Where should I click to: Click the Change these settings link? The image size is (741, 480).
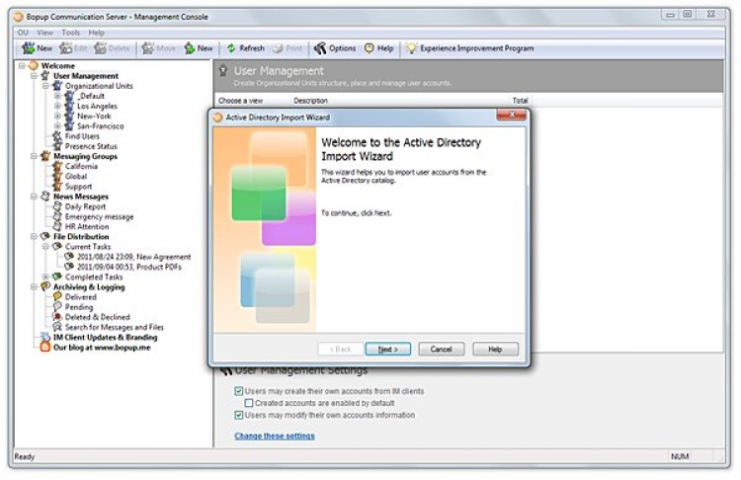[x=275, y=437]
